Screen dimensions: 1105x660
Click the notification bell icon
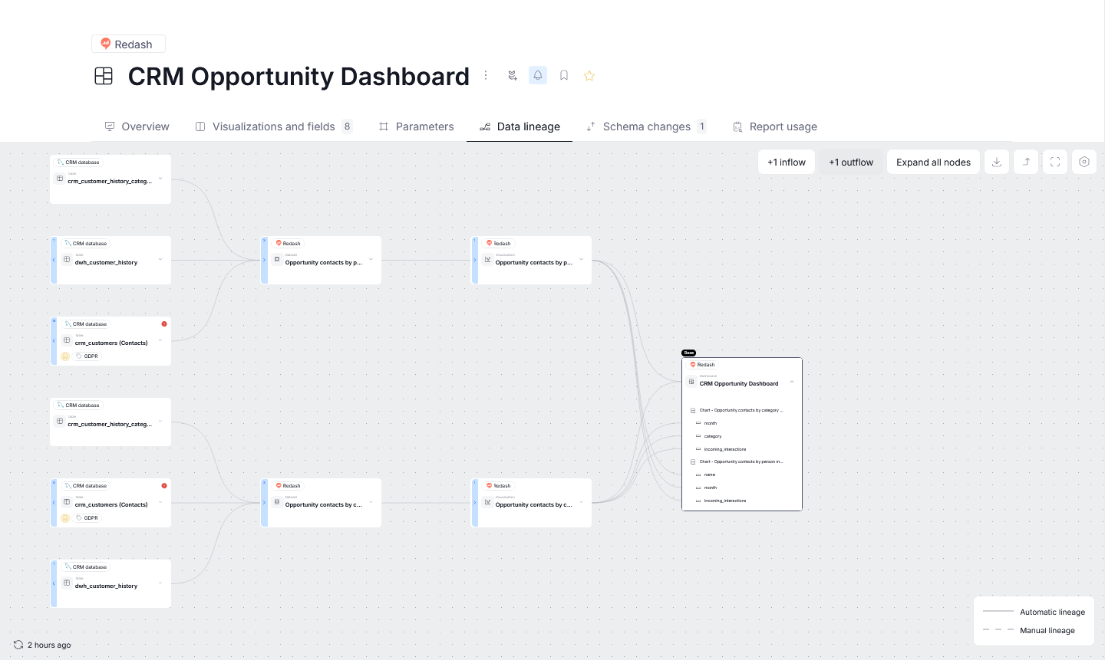tap(538, 75)
